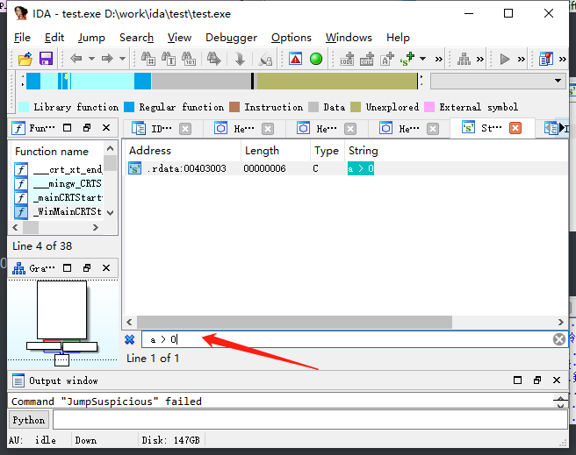Click the search next binoculars icon

[x=214, y=59]
